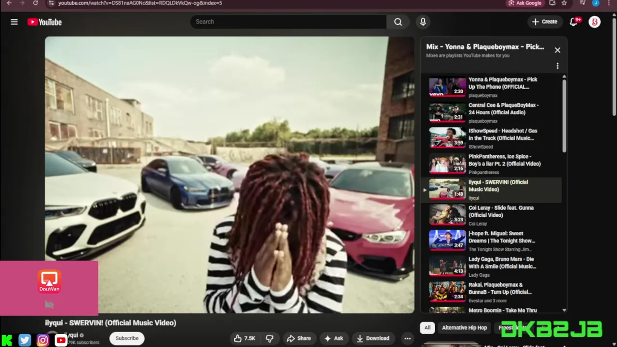Play Rakai, Plaqueboymax & BunnaB - Turn Up
This screenshot has width=617, height=347.
pos(491,292)
